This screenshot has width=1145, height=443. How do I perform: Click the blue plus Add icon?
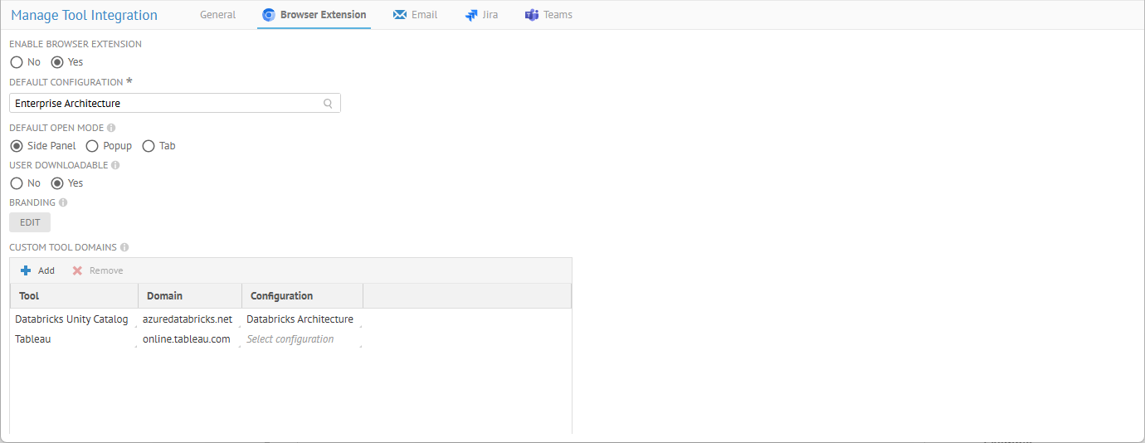(26, 270)
